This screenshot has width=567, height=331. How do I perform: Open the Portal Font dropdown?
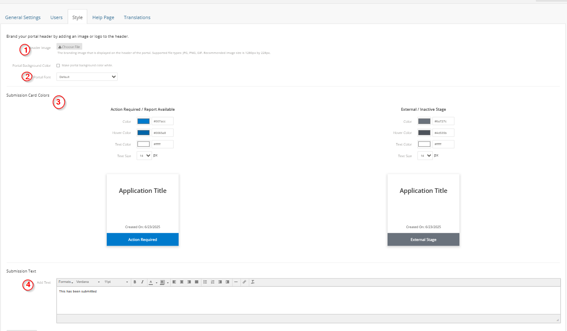pyautogui.click(x=86, y=76)
